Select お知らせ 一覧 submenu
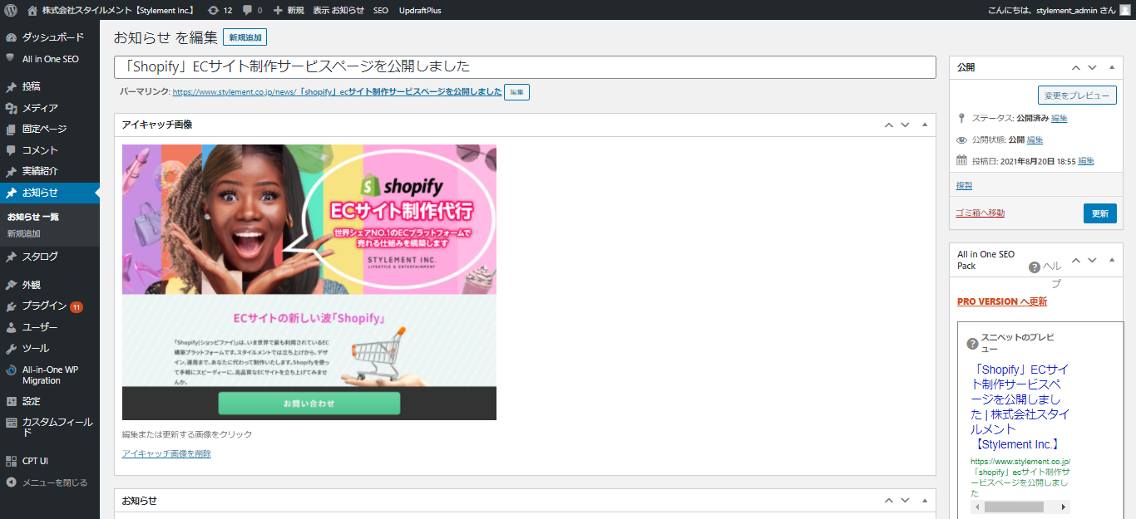1136x519 pixels. coord(33,217)
